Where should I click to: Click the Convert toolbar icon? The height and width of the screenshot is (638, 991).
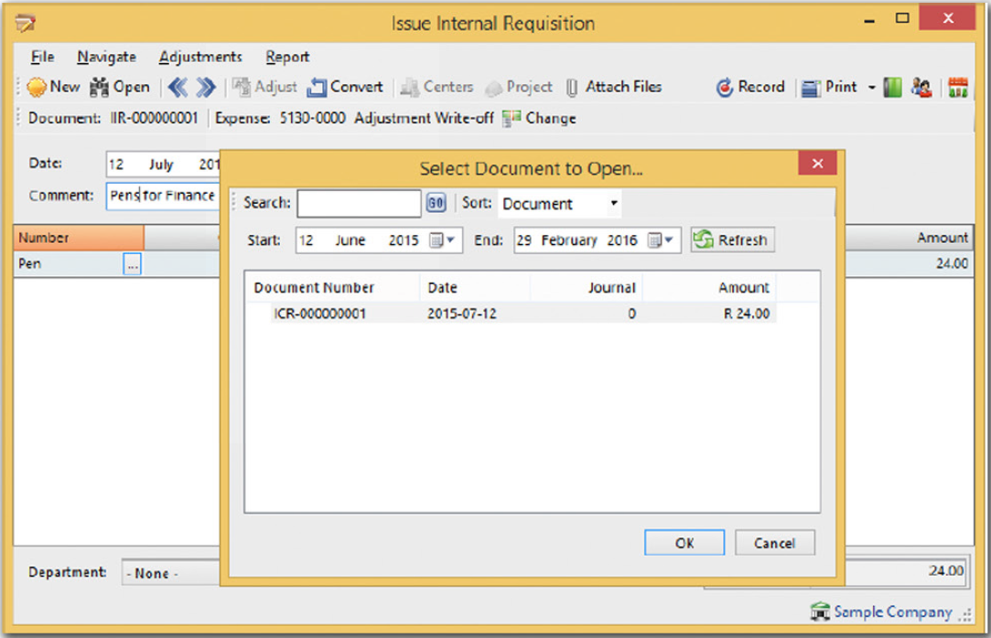[x=317, y=88]
